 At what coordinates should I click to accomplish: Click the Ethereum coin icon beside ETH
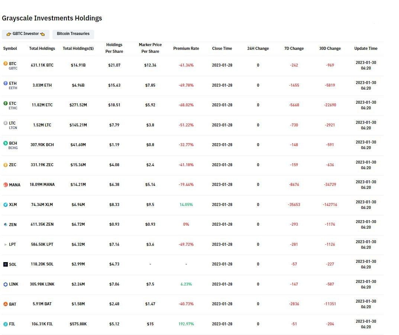pyautogui.click(x=5, y=83)
